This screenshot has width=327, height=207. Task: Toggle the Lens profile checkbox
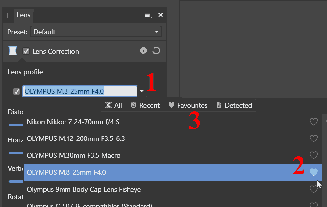[x=17, y=91]
